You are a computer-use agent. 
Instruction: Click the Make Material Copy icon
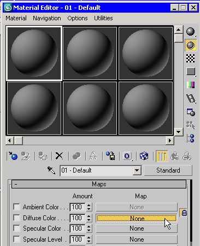(x=77, y=156)
